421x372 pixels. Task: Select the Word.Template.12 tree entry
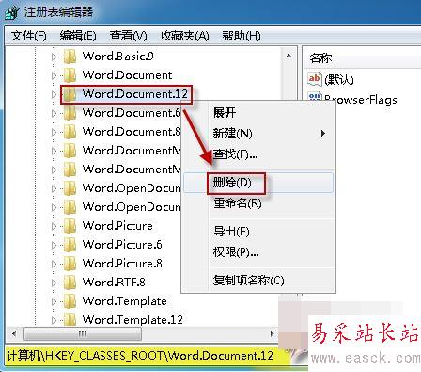pos(133,320)
